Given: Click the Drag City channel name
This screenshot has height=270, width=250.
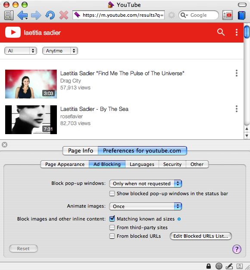Looking at the screenshot, I should click(x=71, y=81).
